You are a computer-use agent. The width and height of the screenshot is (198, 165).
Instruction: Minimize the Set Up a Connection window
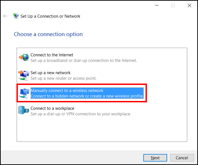click(157, 6)
